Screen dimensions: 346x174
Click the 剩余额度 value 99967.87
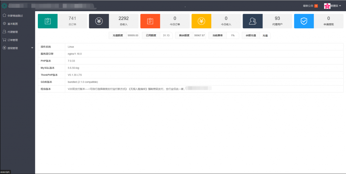[x=199, y=35]
